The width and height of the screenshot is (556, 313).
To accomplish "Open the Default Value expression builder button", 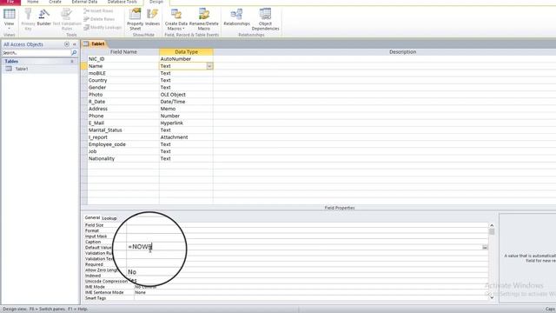I will click(485, 247).
